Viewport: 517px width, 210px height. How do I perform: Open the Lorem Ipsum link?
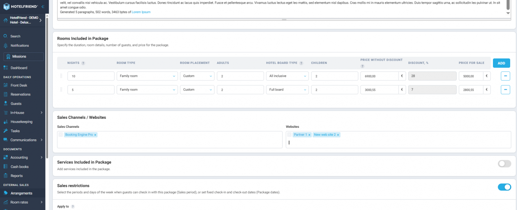click(x=141, y=12)
